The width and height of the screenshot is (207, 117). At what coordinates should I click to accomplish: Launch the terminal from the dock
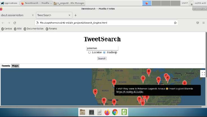coord(91,112)
